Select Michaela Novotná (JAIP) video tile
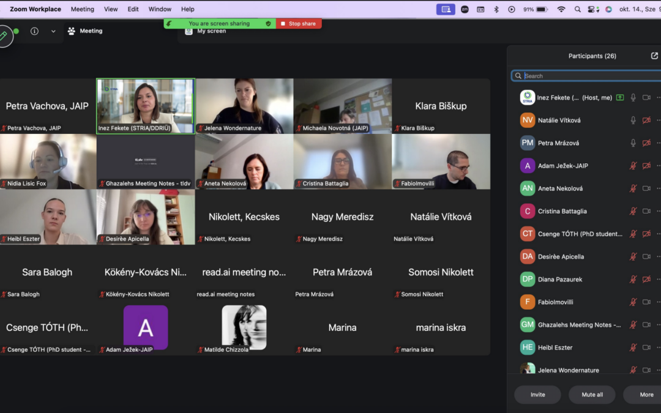Screen dimensions: 661x413 (343, 106)
